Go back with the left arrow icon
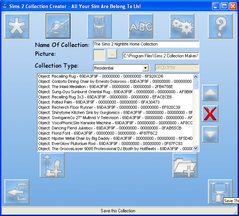 (x=17, y=192)
